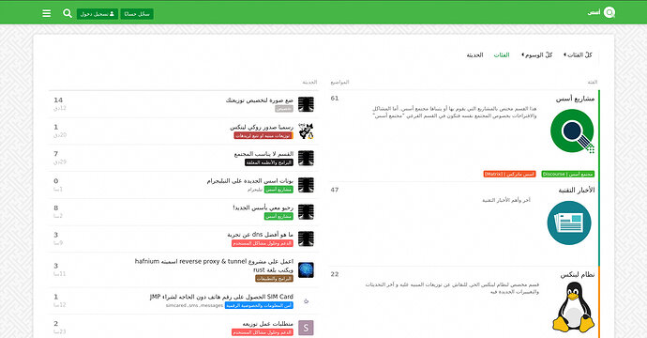647x338 pixels.
Task: Expand the كلّ الوسوم tags dropdown
Action: coord(537,55)
